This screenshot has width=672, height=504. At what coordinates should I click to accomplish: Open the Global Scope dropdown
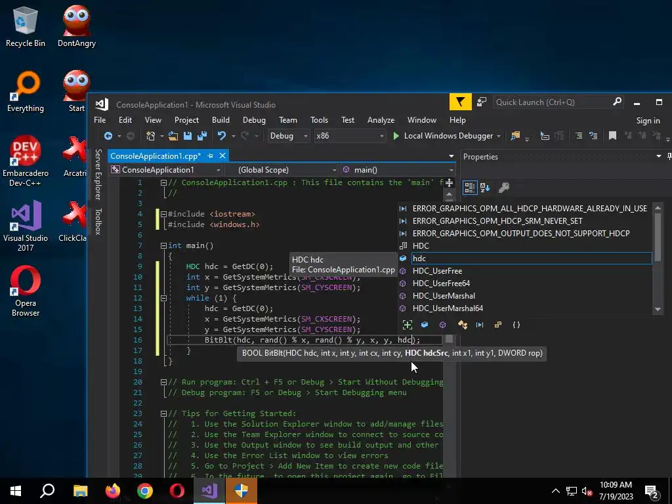282,170
